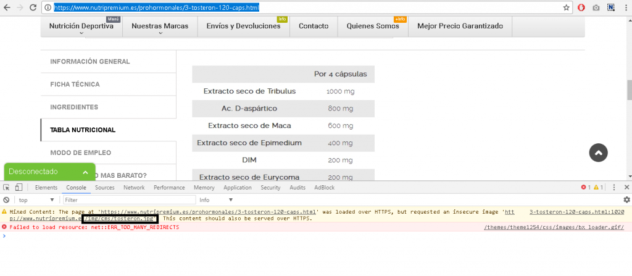The height and width of the screenshot is (276, 632).
Task: Open the Chrome three-dot menu
Action: [625, 7]
